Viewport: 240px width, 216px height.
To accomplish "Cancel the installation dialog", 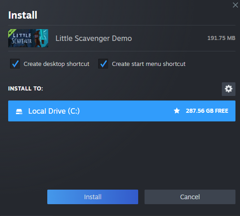I will click(190, 197).
